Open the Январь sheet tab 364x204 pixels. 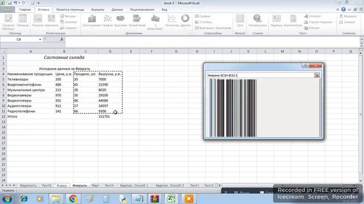62,185
